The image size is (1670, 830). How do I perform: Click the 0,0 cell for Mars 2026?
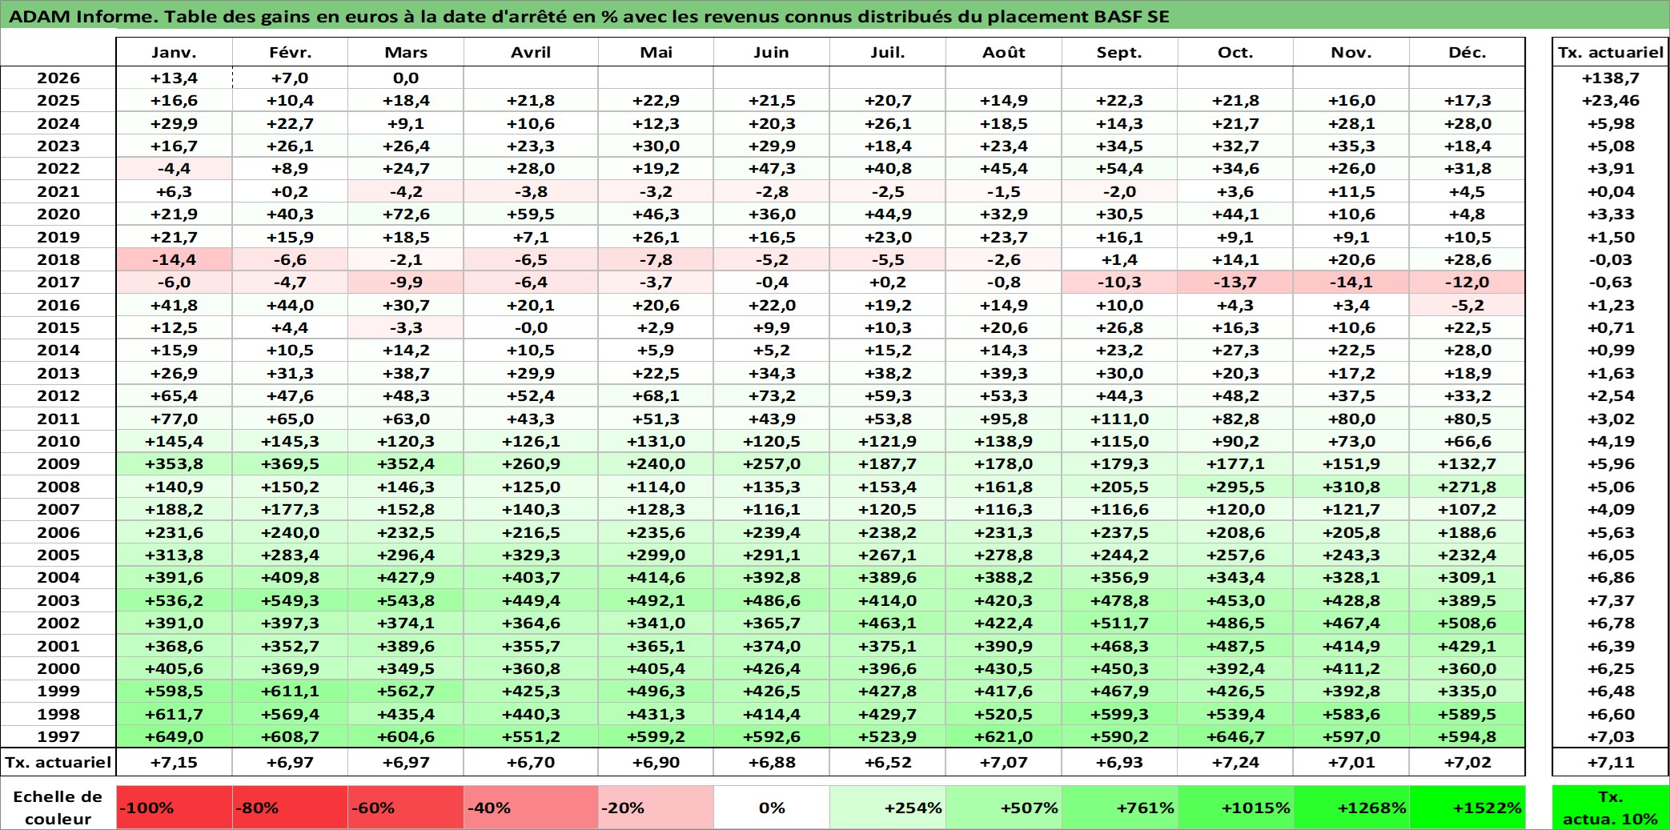pyautogui.click(x=406, y=78)
